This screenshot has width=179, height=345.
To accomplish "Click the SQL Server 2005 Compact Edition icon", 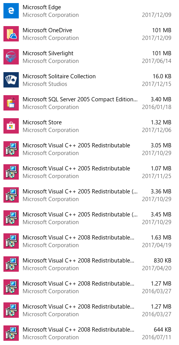I will click(11, 103).
